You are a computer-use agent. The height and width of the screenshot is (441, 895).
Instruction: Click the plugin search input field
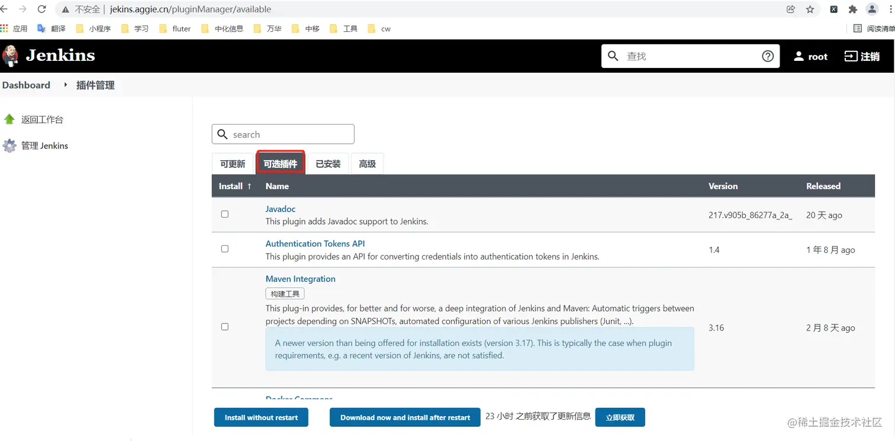pyautogui.click(x=283, y=134)
